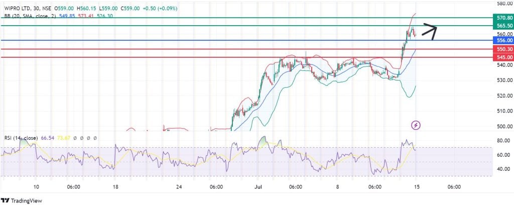The height and width of the screenshot is (208, 514).
Task: Select the BB indicator legend label
Action: 30,16
